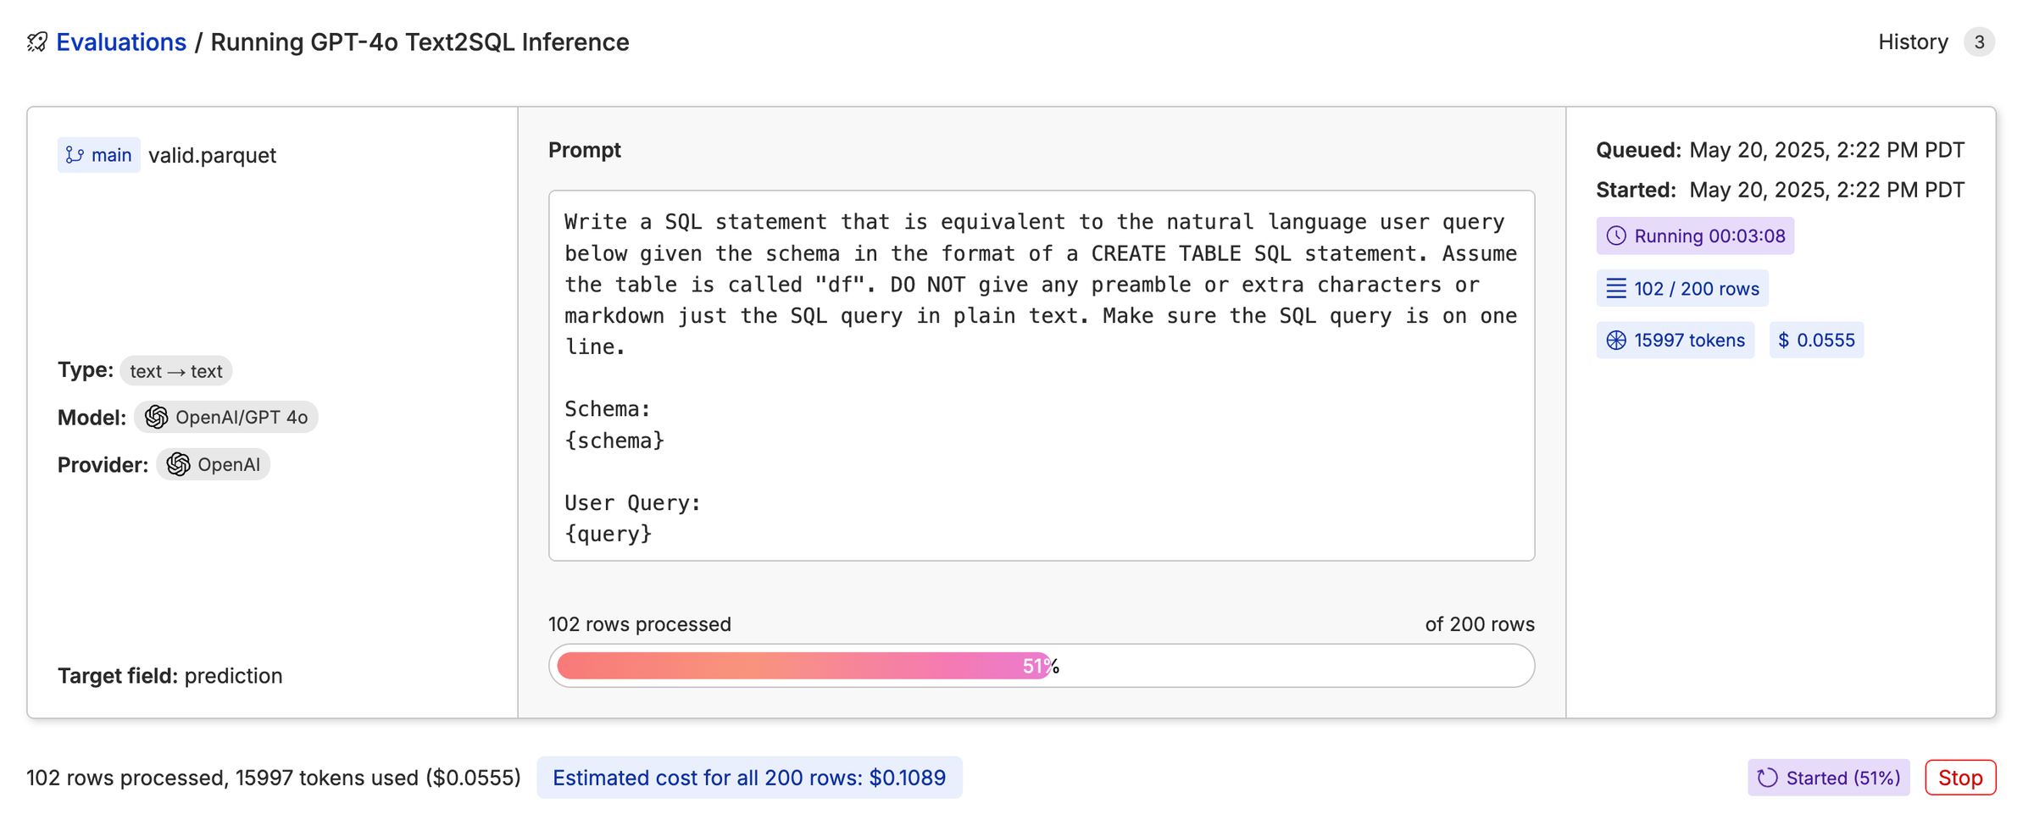Image resolution: width=2034 pixels, height=831 pixels.
Task: Click the progress bar at 51%
Action: [x=1041, y=666]
